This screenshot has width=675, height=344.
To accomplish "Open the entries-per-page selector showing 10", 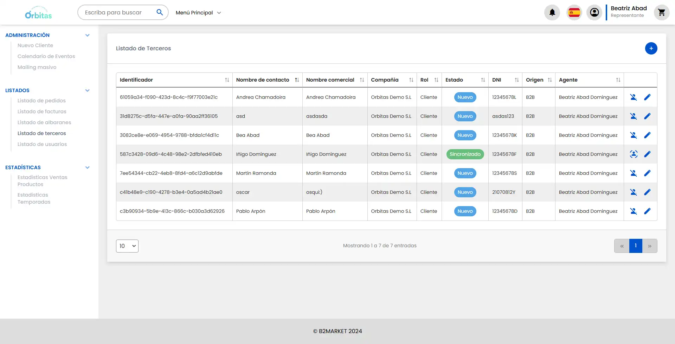I will 127,246.
